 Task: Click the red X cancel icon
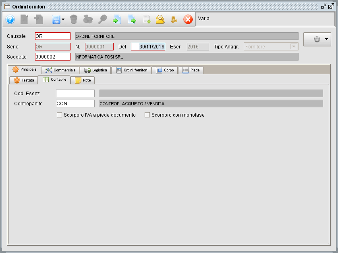pyautogui.click(x=188, y=19)
